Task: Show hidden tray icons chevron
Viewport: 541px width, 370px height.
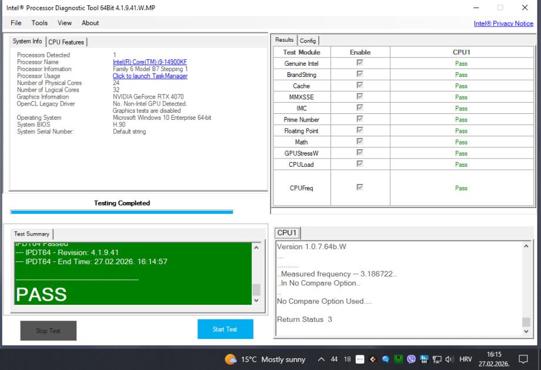Action: pos(321,359)
